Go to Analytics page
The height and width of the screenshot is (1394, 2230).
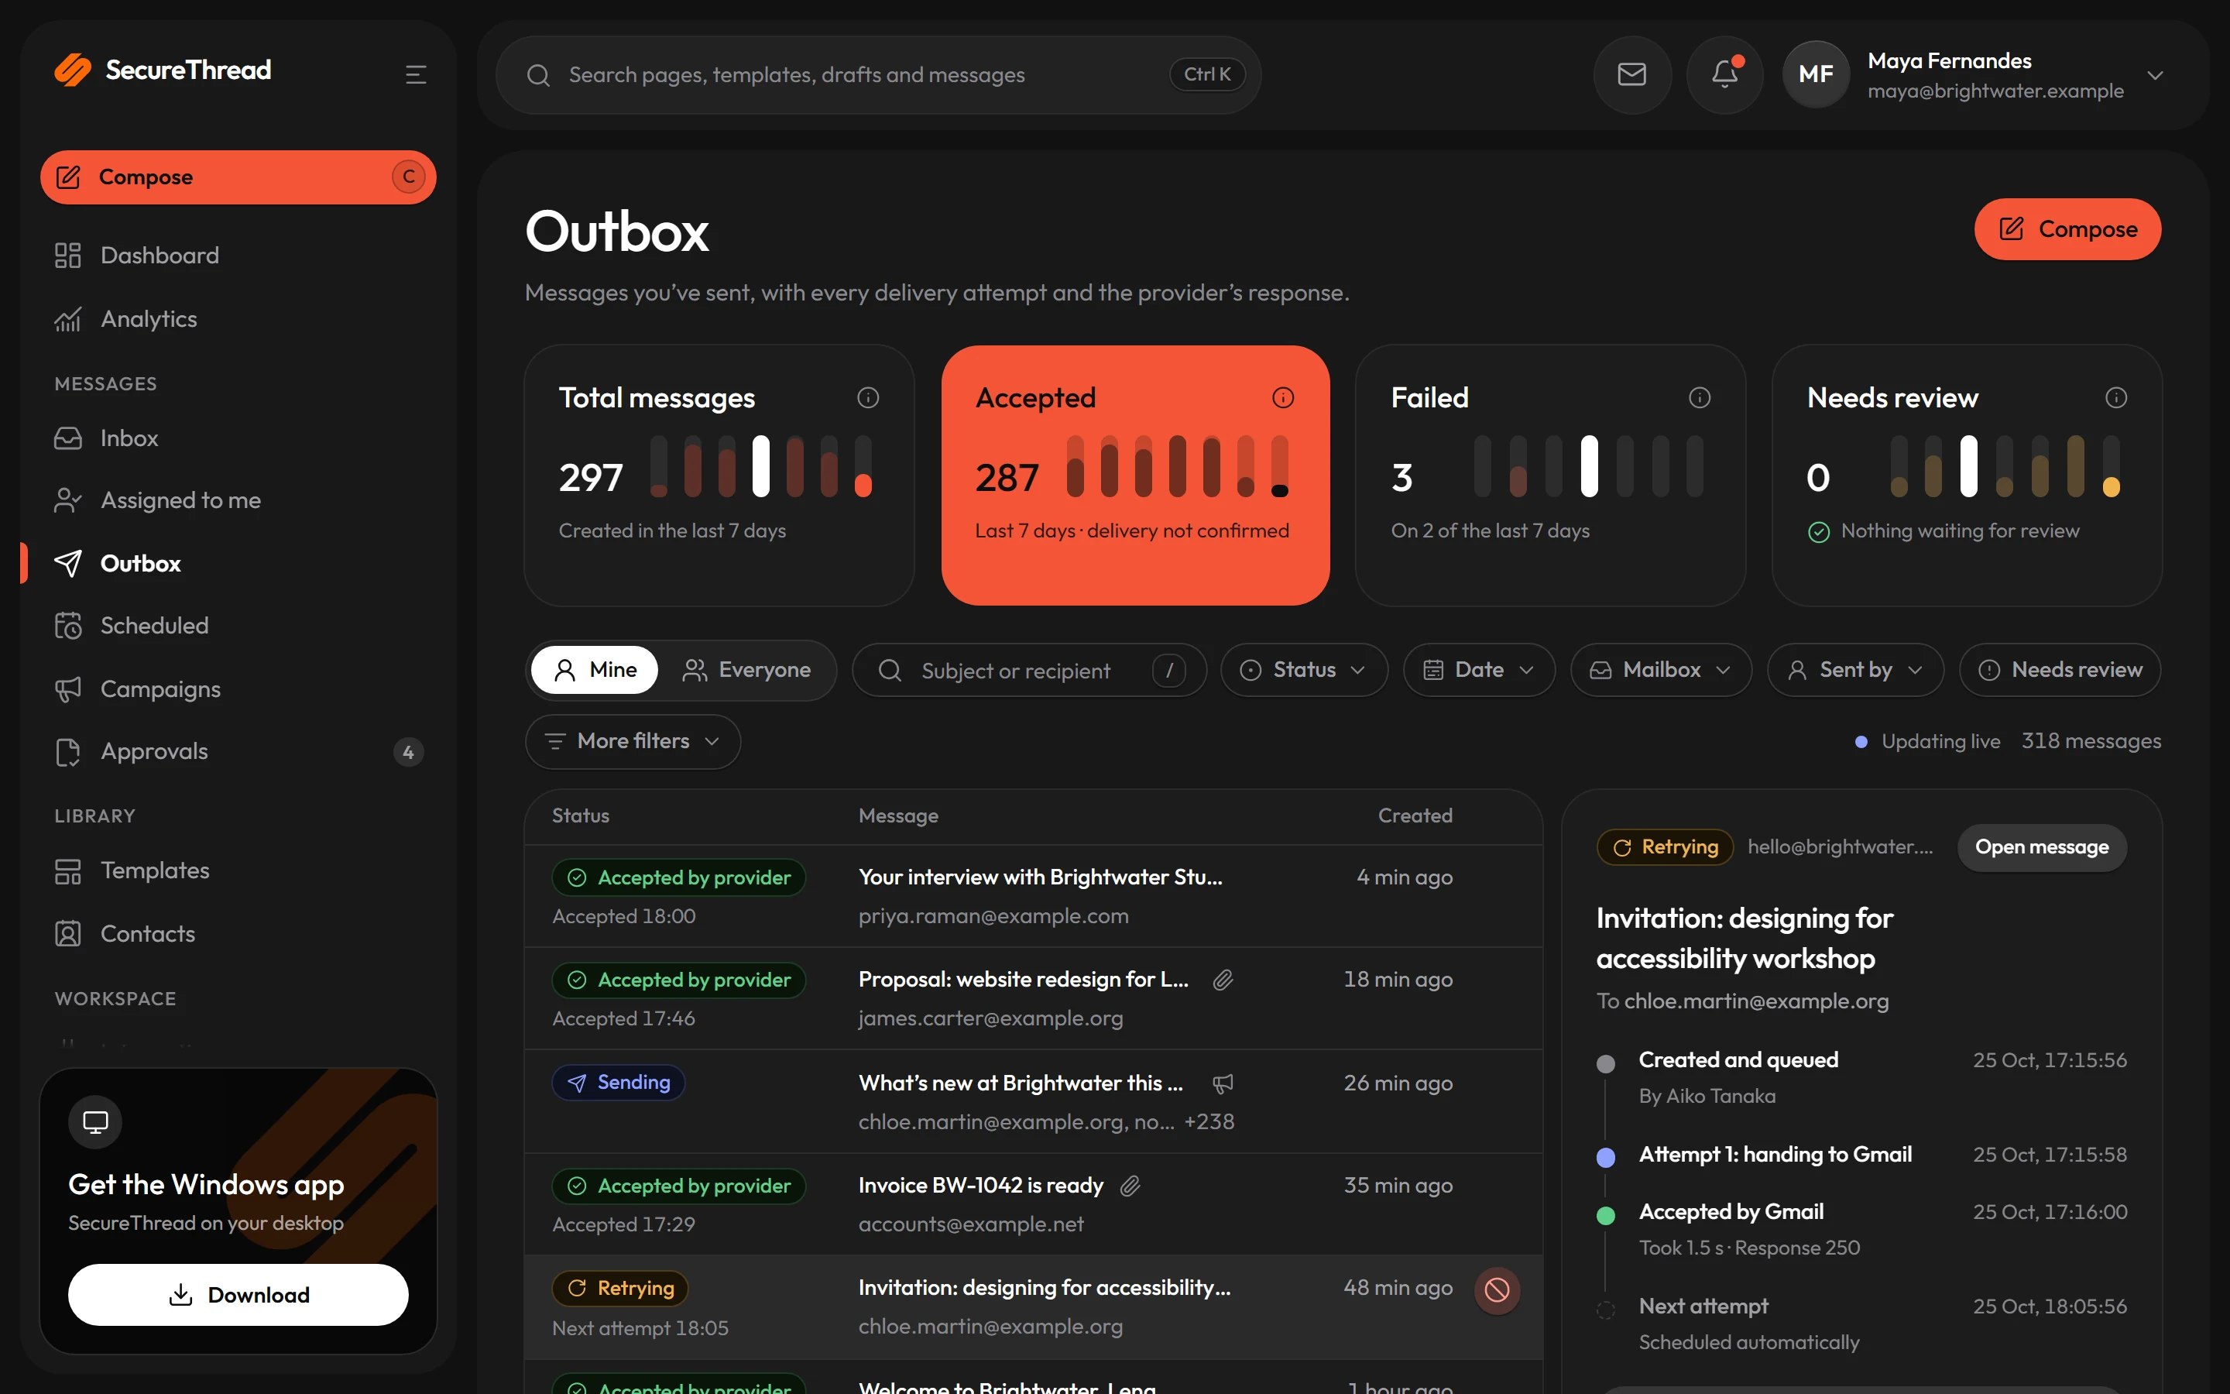[238, 319]
